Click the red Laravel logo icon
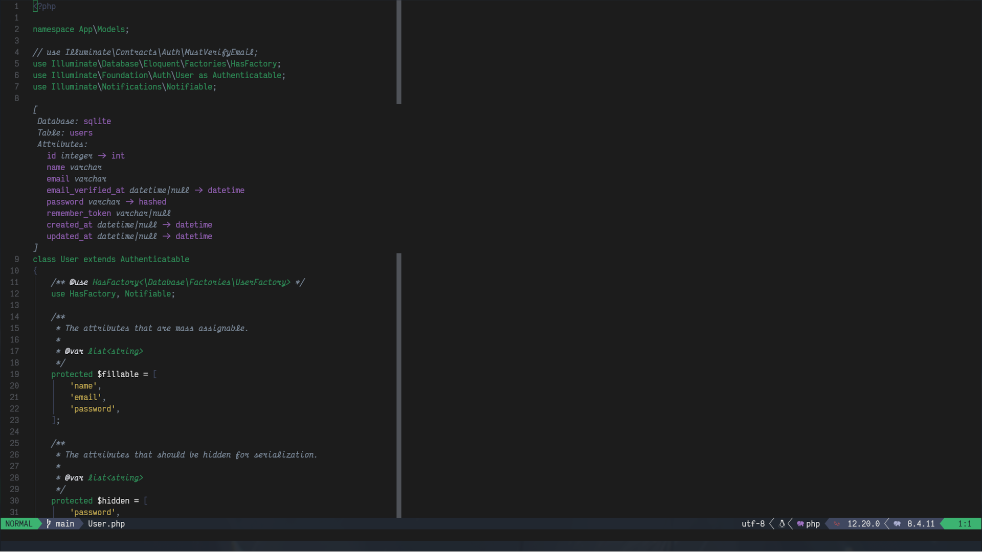 pyautogui.click(x=837, y=524)
